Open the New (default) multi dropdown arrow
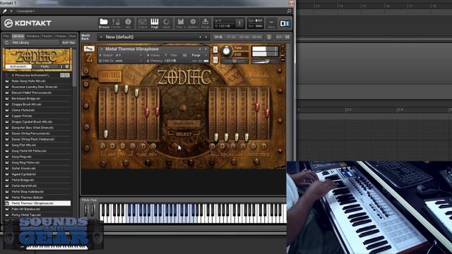 pos(101,37)
